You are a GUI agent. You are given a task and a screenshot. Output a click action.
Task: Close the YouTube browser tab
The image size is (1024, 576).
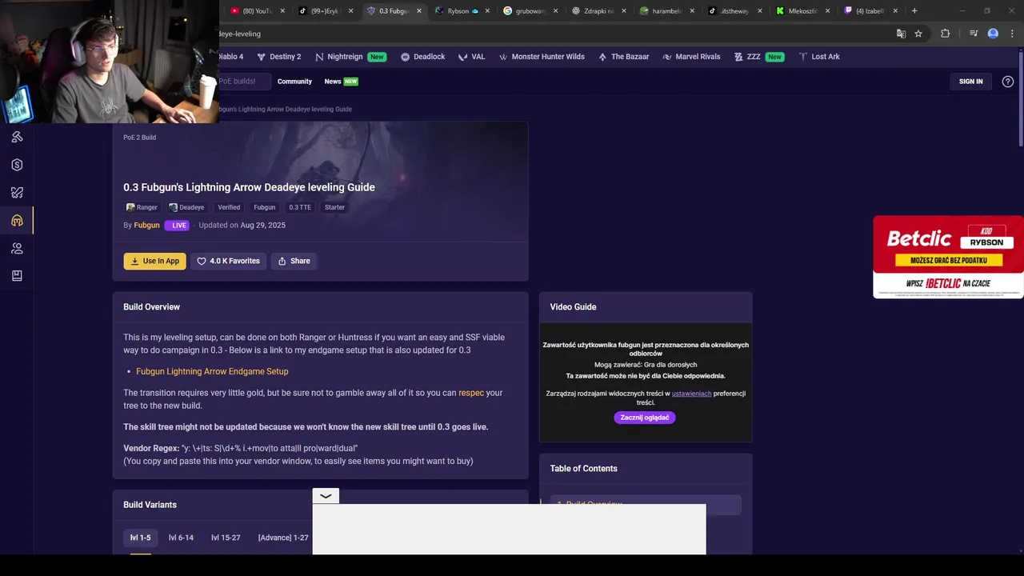coord(282,11)
